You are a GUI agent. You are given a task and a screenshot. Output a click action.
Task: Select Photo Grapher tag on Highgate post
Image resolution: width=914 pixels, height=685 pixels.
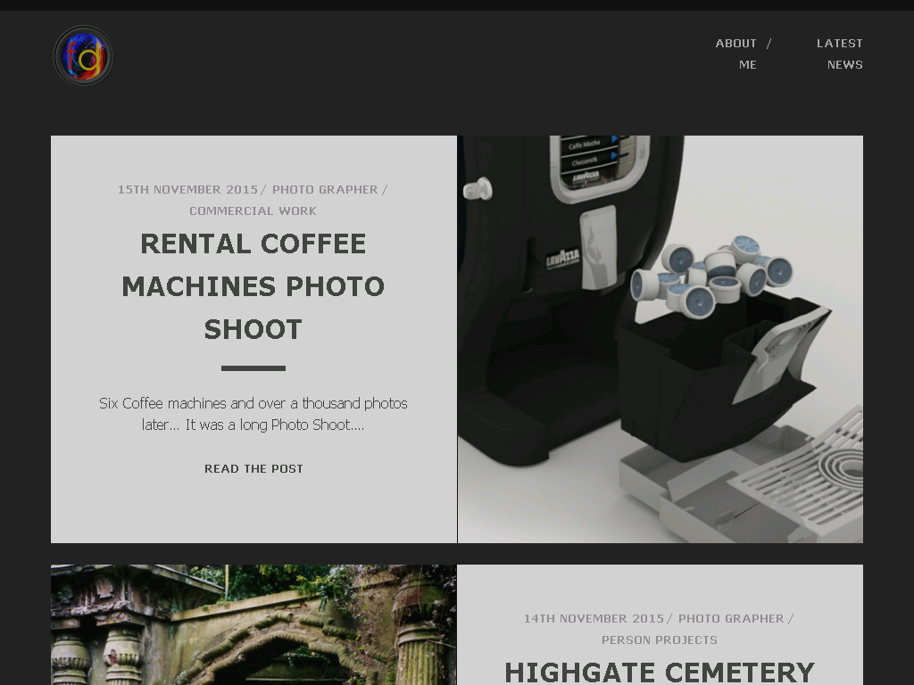pos(731,619)
